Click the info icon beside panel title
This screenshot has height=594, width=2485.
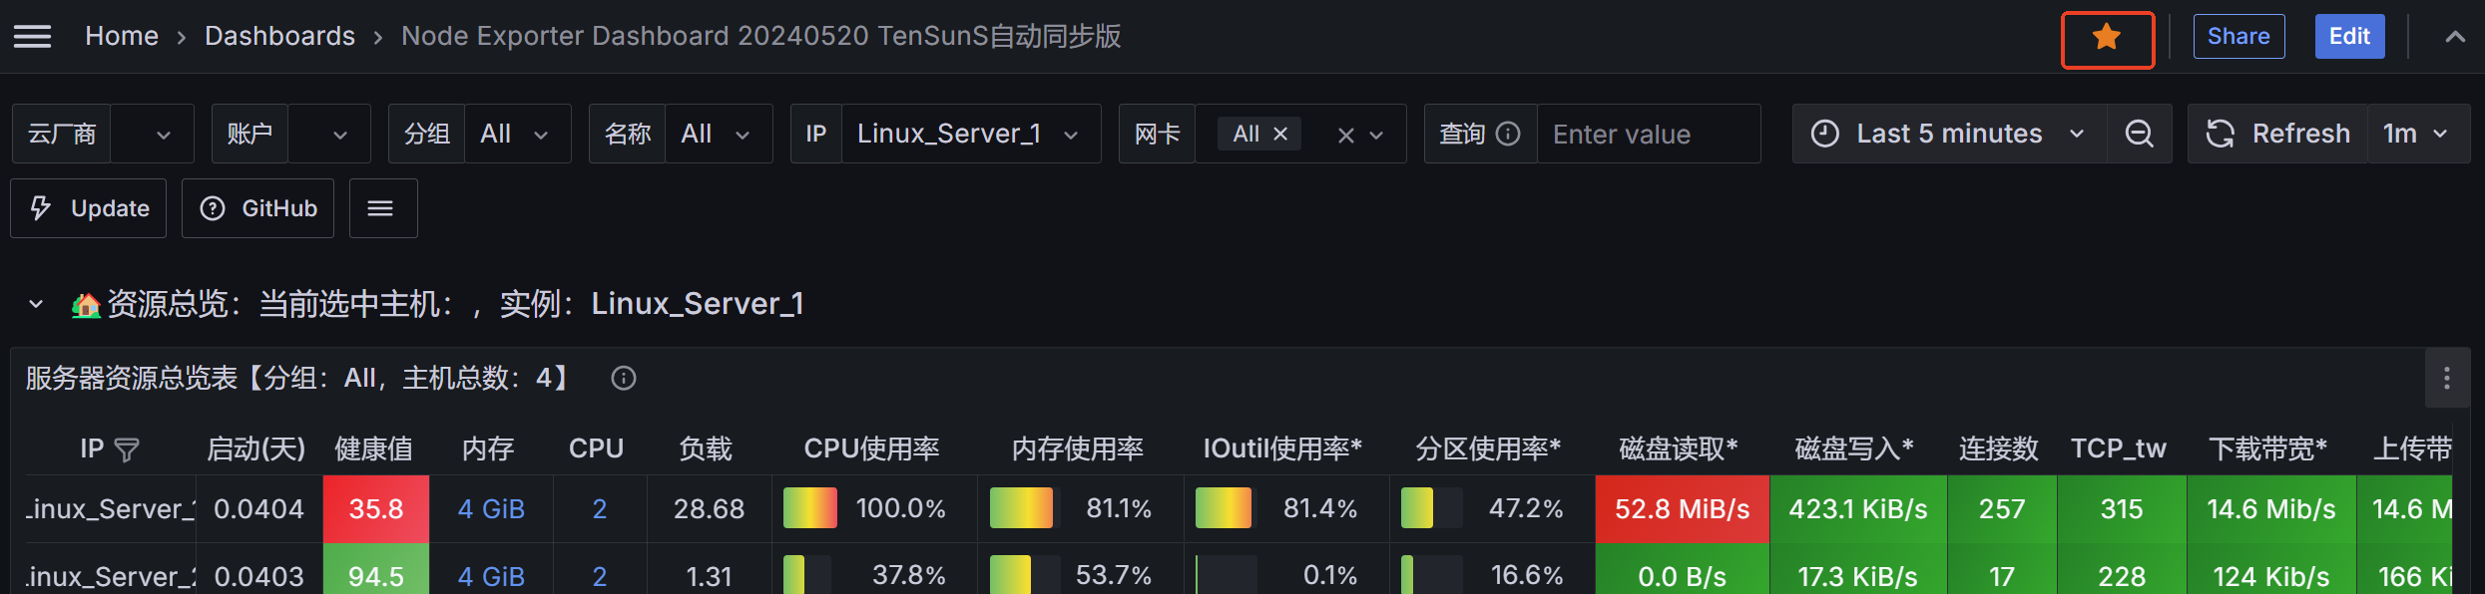coord(624,379)
